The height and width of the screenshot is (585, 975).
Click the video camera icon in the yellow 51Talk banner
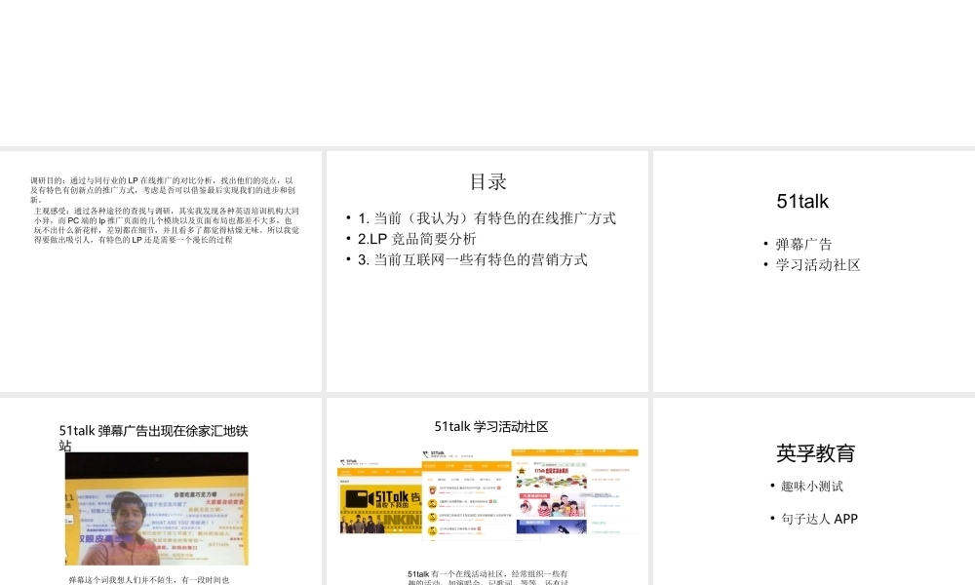tap(358, 500)
